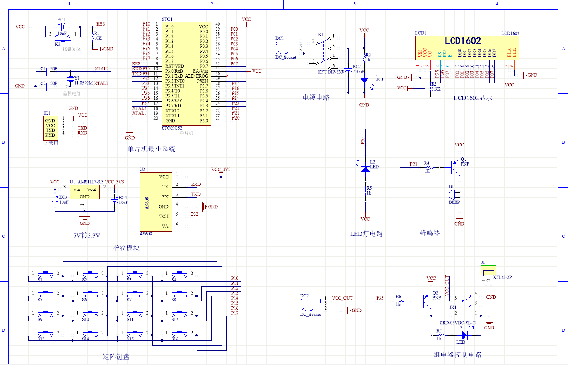Select the AS608 fingerprint module U2
Screen dimensions: 568x365
coord(156,201)
